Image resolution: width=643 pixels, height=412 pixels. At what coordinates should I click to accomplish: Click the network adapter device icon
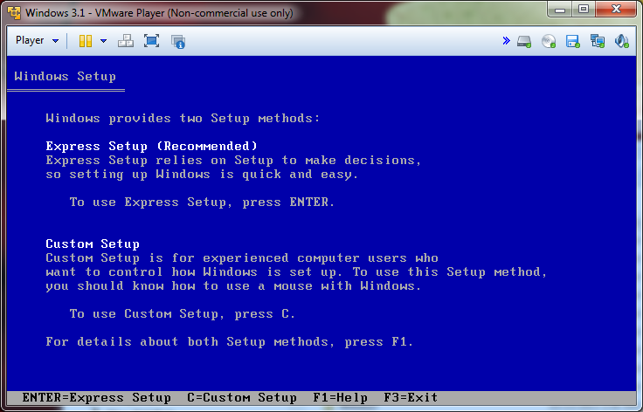598,41
